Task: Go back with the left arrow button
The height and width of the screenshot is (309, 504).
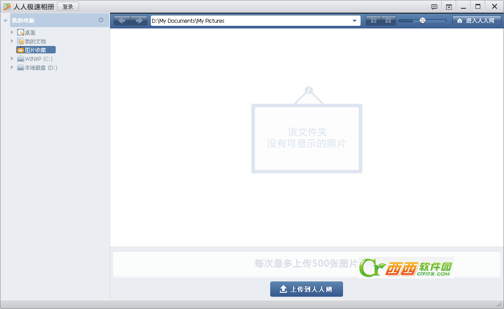Action: pyautogui.click(x=122, y=21)
